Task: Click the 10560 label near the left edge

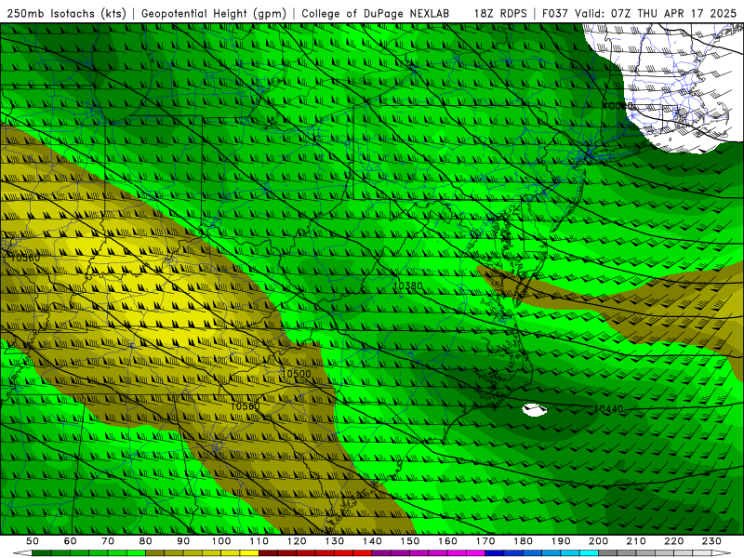Action: click(25, 258)
